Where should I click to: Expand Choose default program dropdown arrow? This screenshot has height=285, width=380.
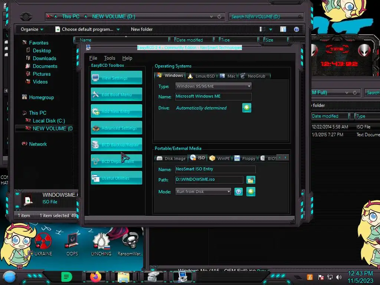click(x=118, y=30)
